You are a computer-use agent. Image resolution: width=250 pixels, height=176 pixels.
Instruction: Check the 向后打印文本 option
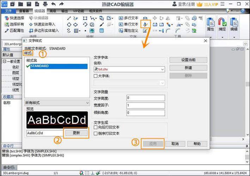[x=96, y=127]
